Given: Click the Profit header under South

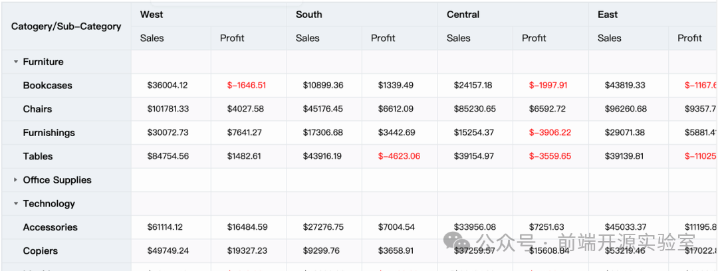Looking at the screenshot, I should click(x=383, y=38).
